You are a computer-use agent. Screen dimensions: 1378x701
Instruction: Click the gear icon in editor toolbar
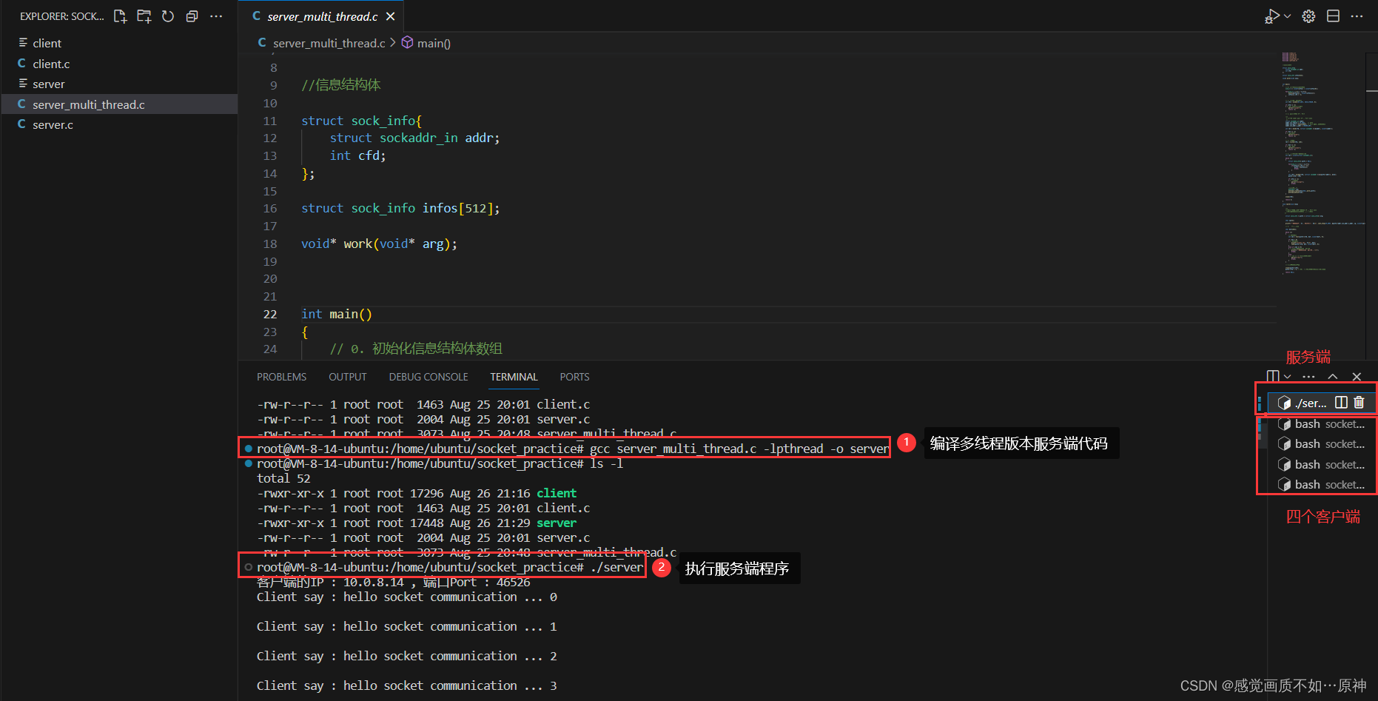pos(1308,16)
